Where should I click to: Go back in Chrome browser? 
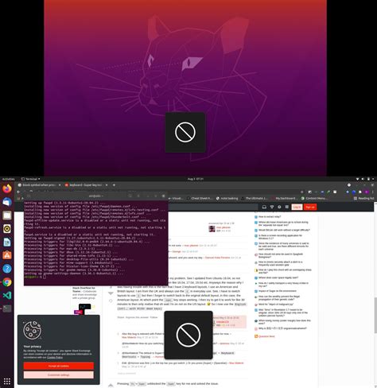pos(18,192)
